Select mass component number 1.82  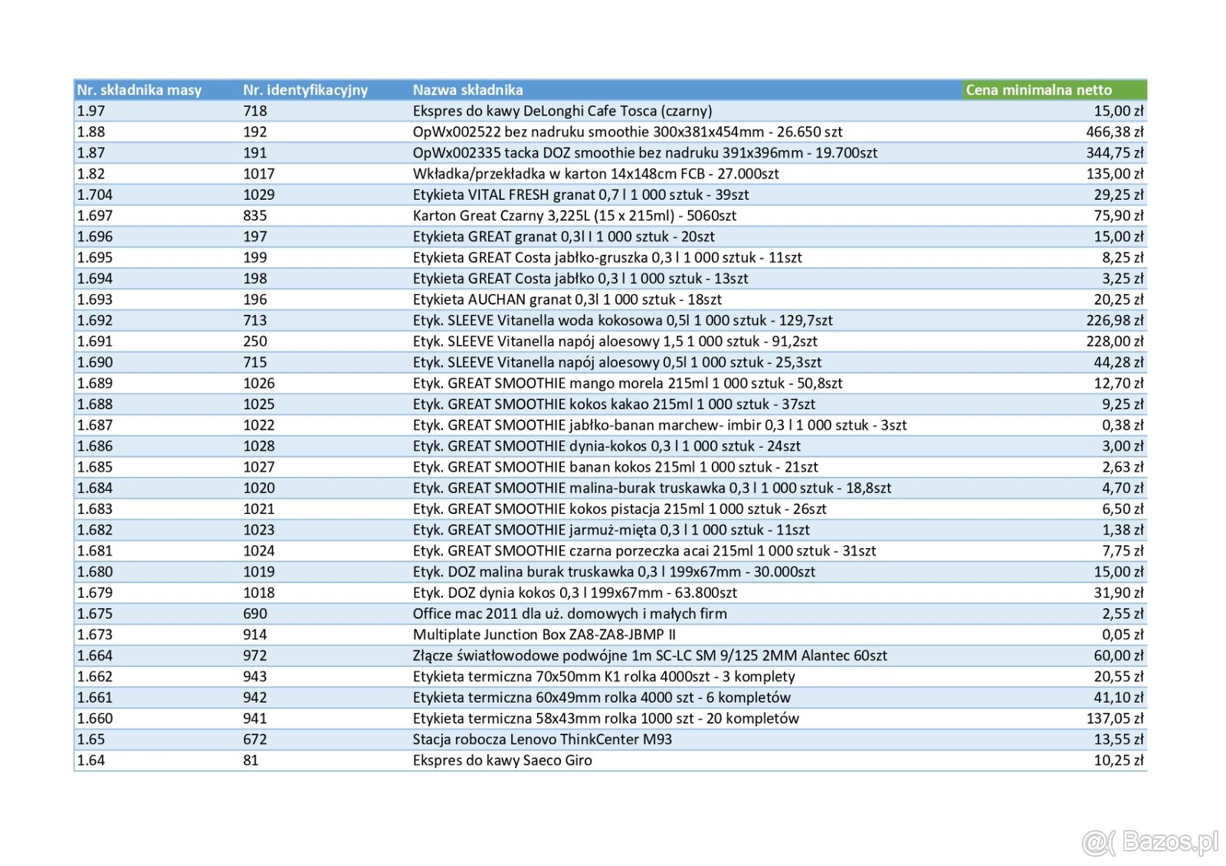coord(90,174)
